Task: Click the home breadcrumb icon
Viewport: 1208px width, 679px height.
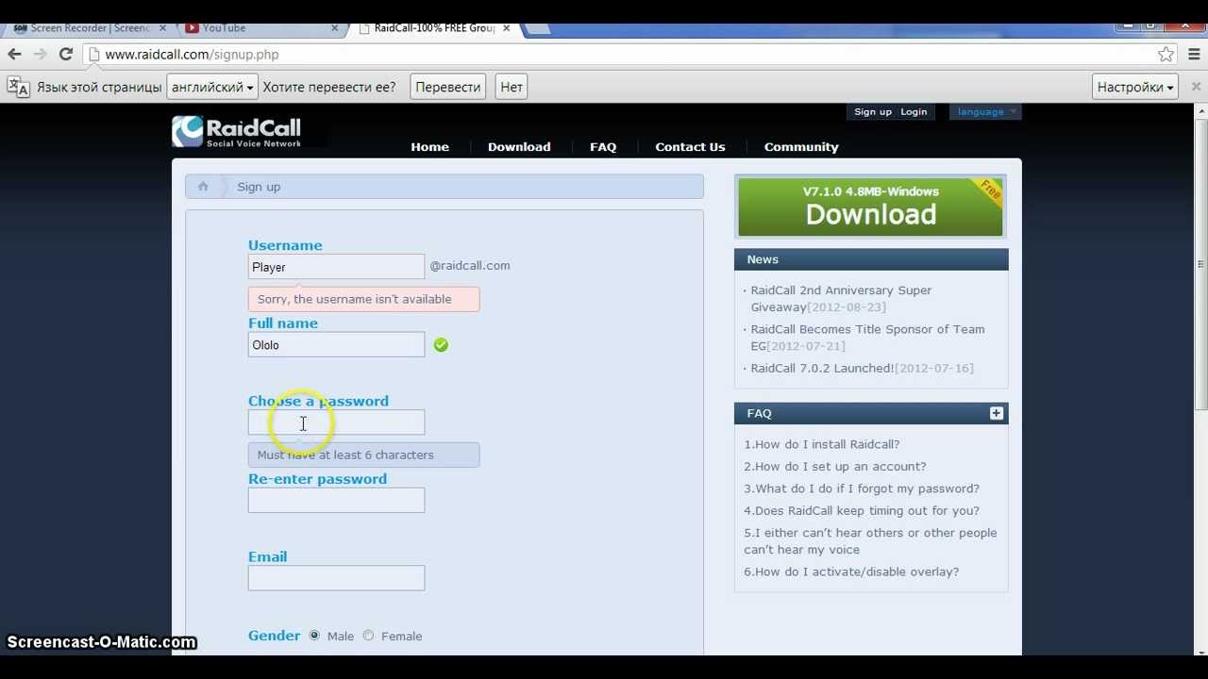Action: [203, 187]
